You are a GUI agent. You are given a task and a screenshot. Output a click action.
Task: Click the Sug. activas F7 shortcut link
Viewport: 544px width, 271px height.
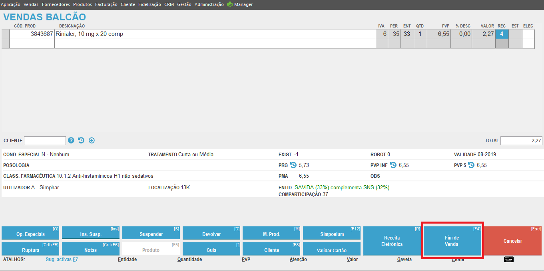point(62,259)
